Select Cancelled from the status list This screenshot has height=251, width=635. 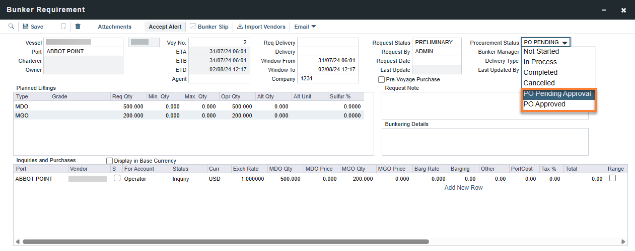(559, 83)
